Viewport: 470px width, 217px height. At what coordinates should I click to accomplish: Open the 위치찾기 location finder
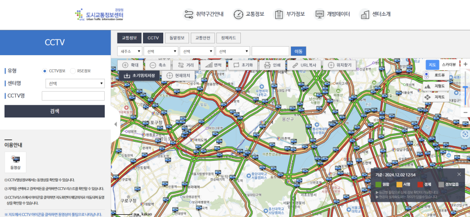(339, 65)
